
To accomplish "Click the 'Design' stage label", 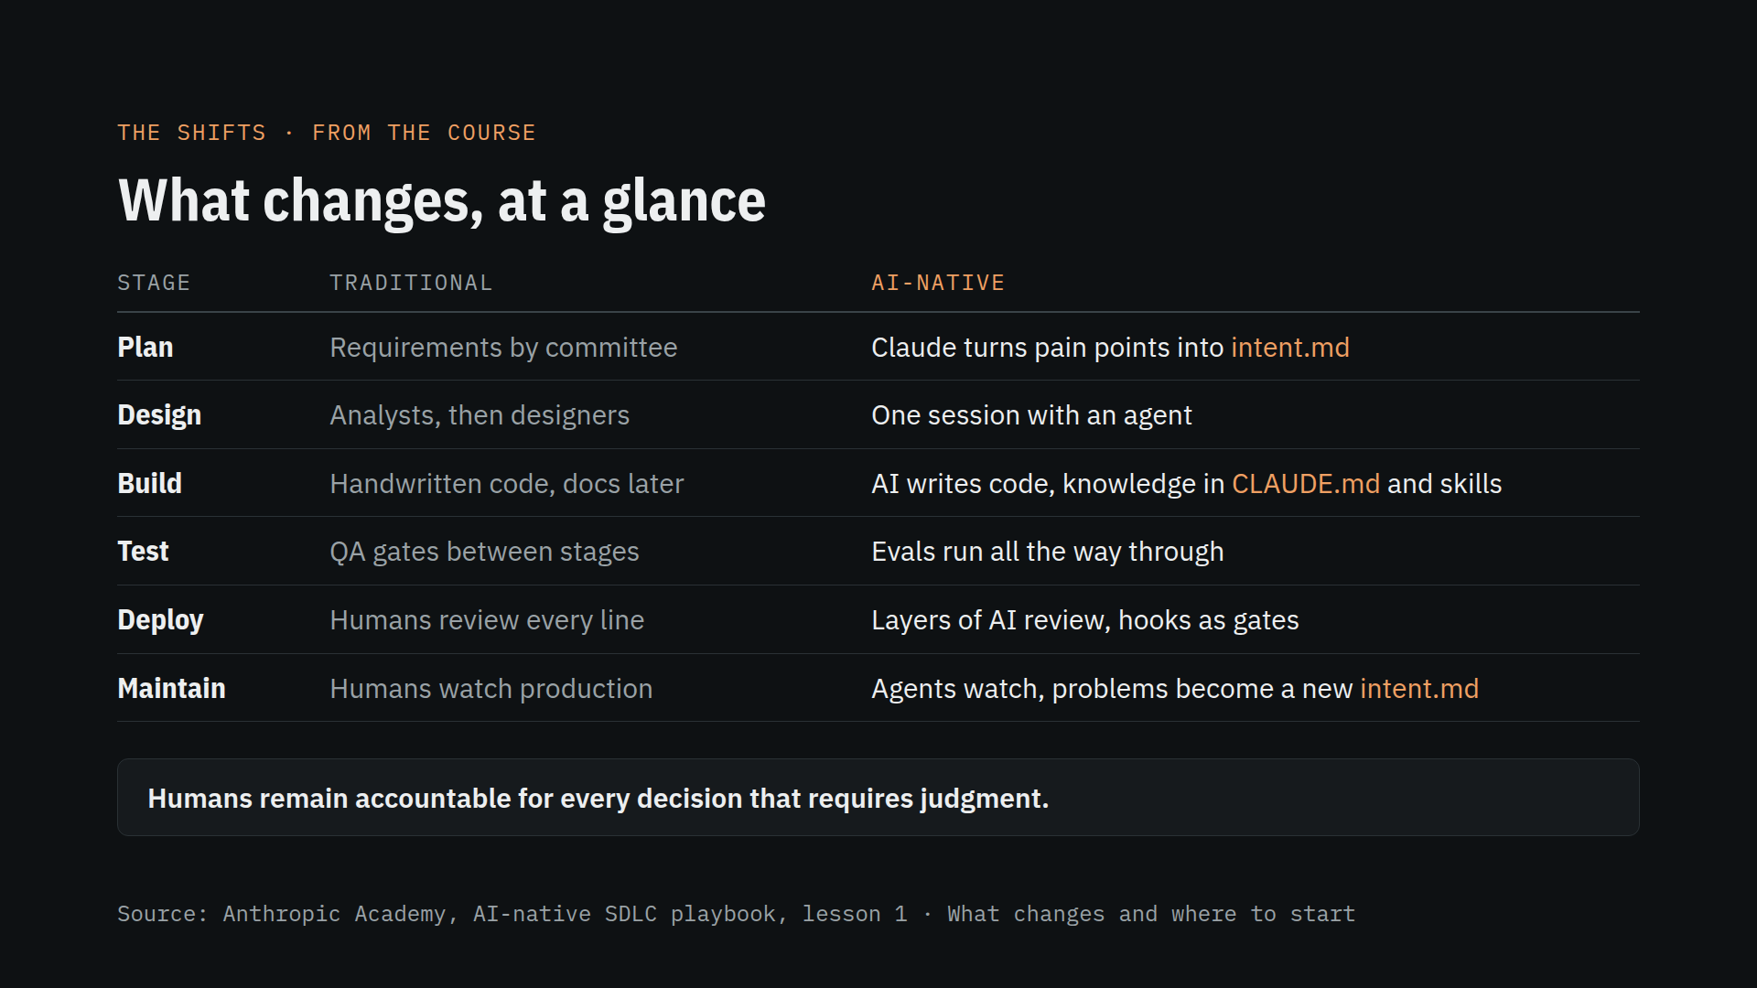I will (x=159, y=415).
